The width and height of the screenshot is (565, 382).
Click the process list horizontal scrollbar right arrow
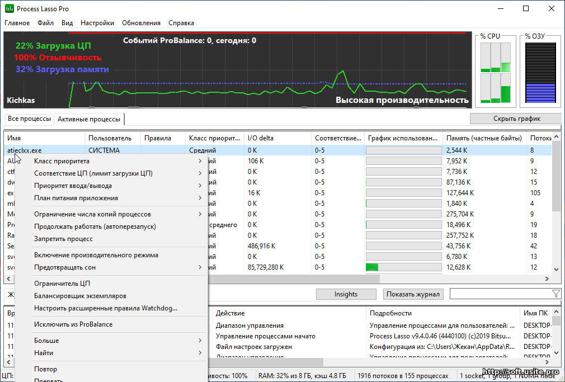tap(547, 279)
